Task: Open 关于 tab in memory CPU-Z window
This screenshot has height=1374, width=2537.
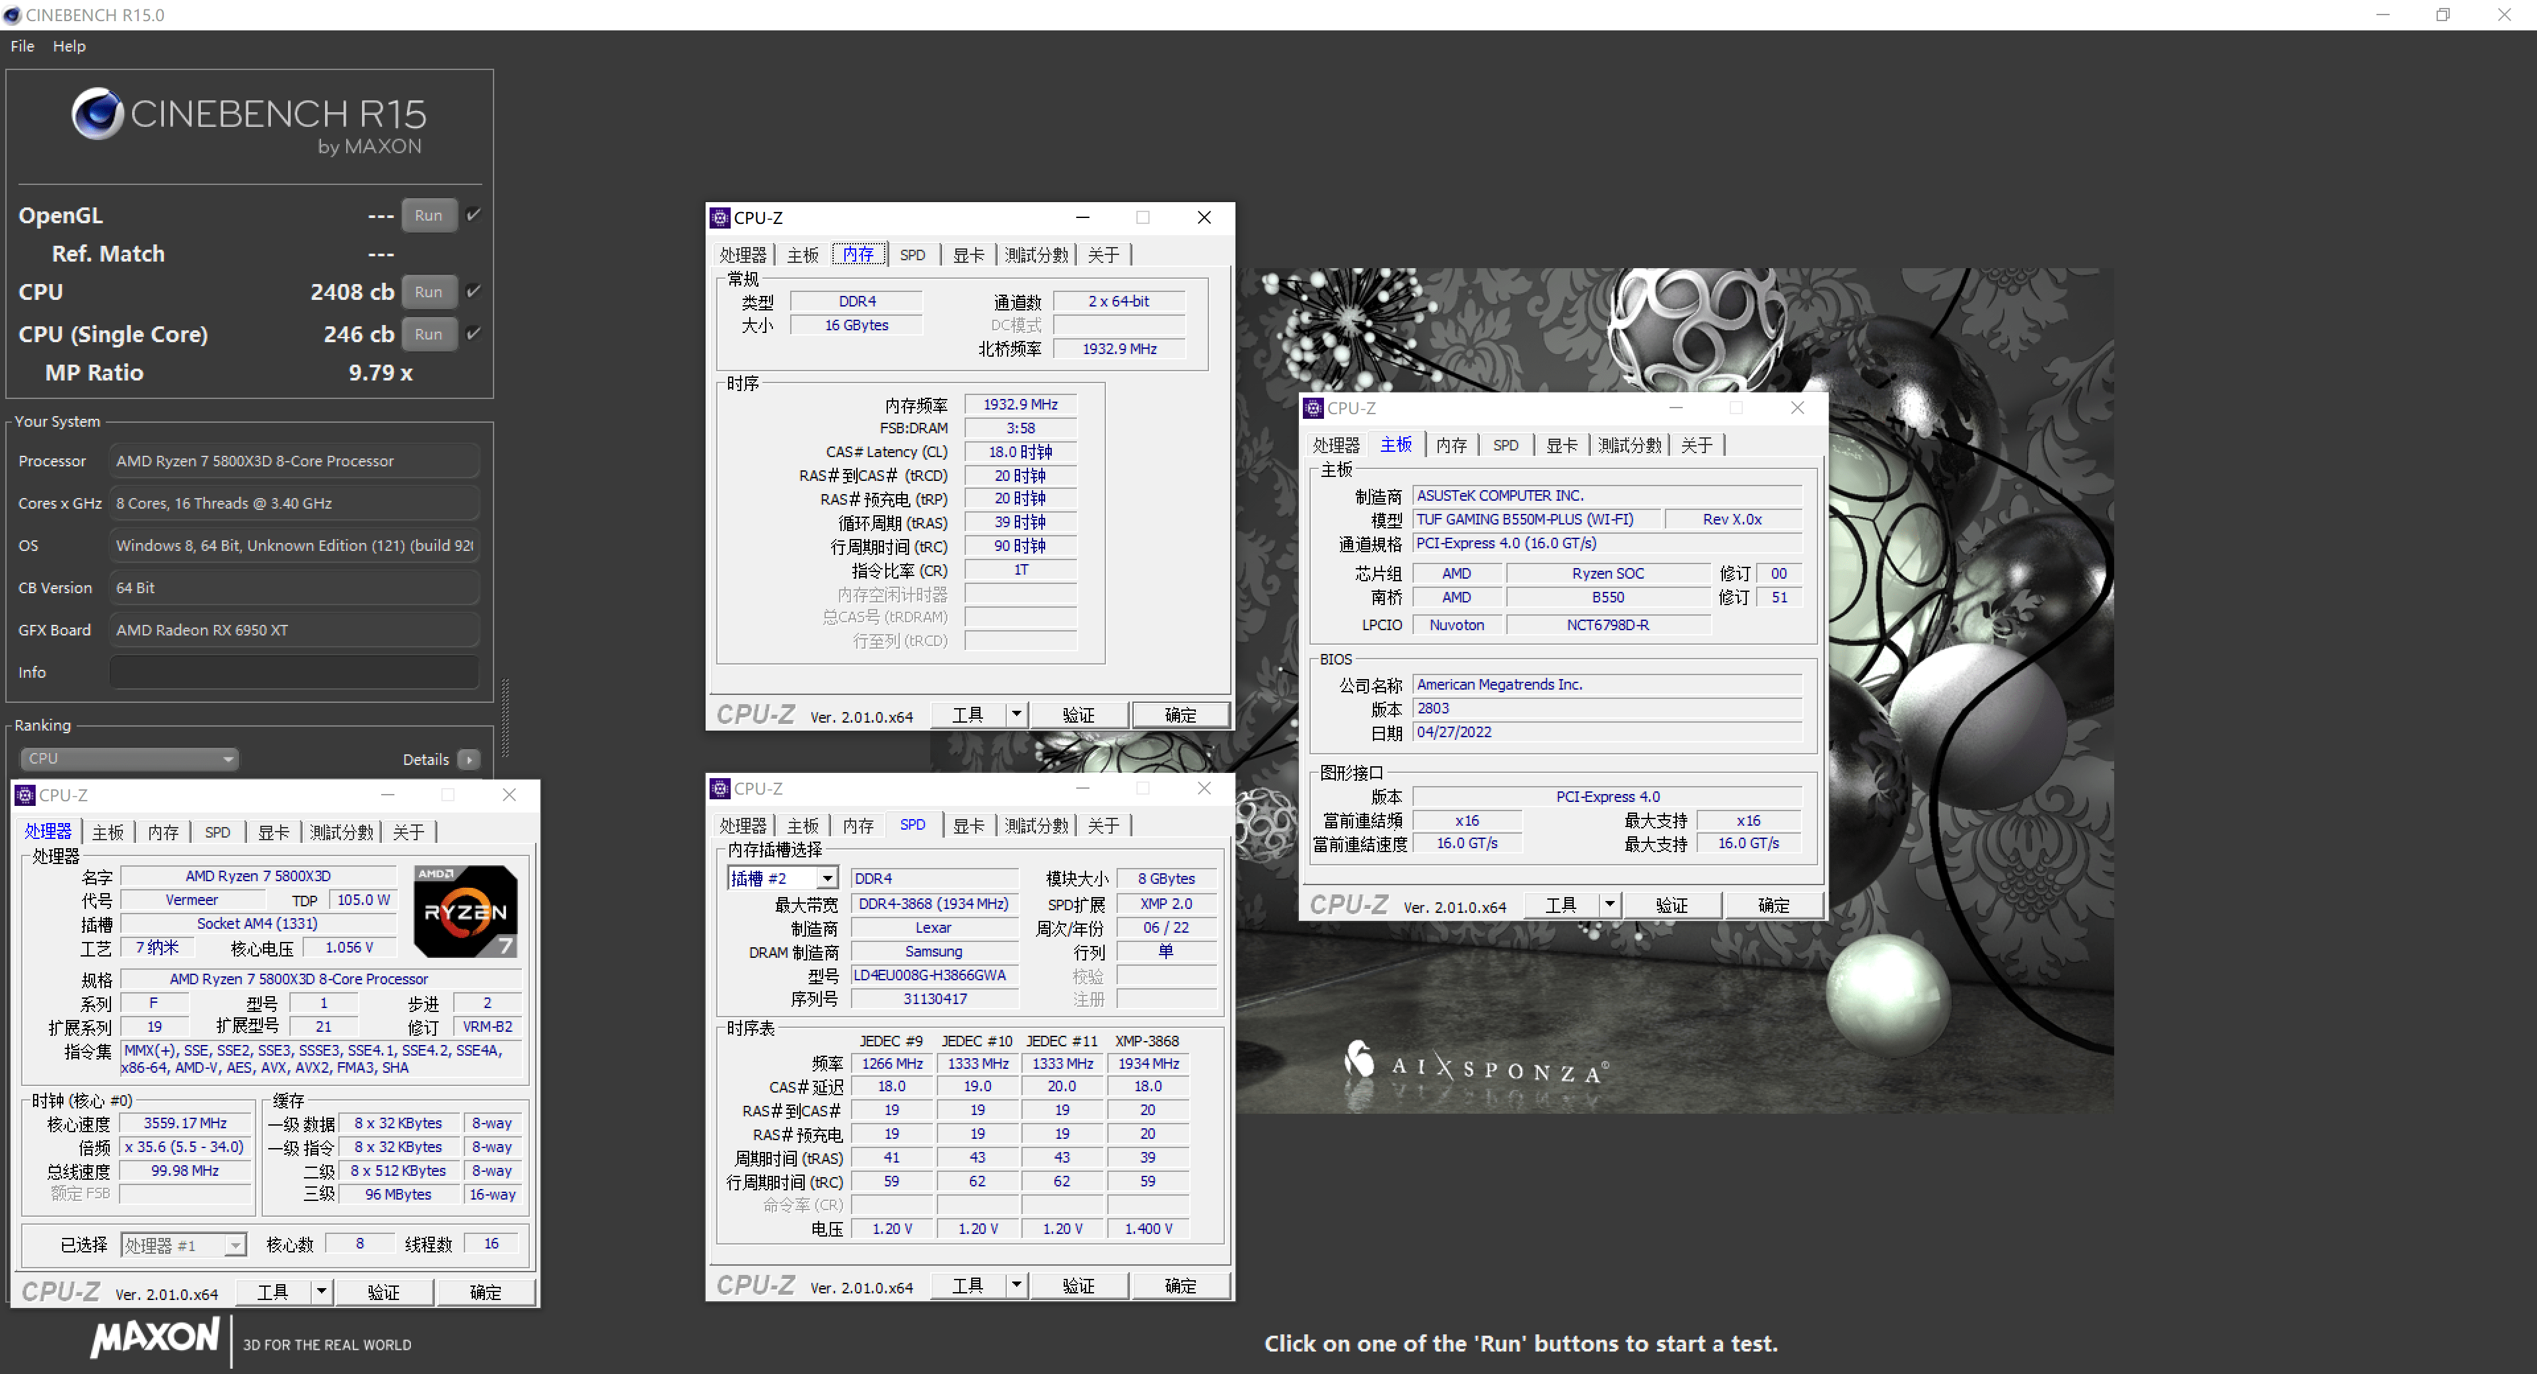Action: 1103,255
